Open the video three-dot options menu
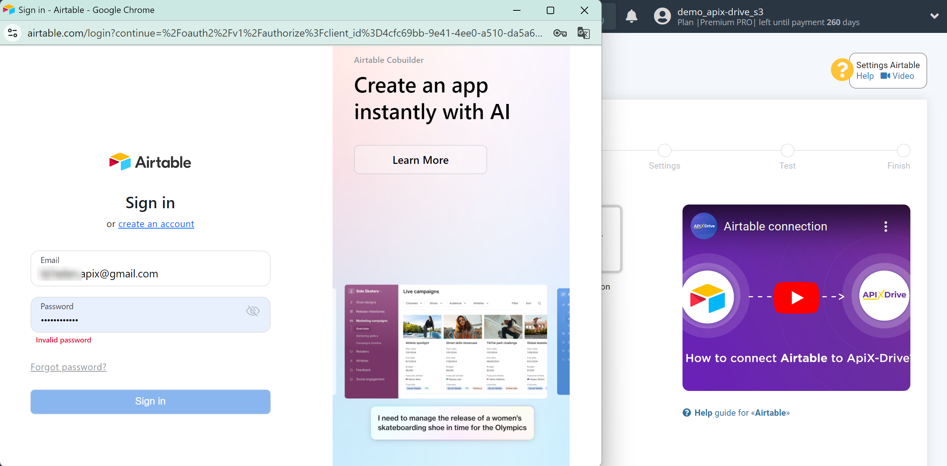This screenshot has height=466, width=947. click(886, 226)
